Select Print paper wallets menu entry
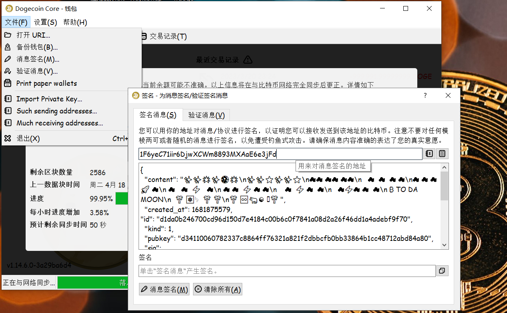Image resolution: width=507 pixels, height=313 pixels. point(72,83)
